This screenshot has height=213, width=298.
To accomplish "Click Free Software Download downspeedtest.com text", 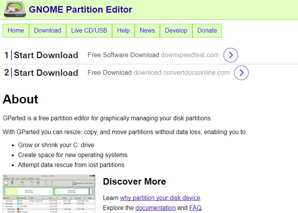I will 153,55.
